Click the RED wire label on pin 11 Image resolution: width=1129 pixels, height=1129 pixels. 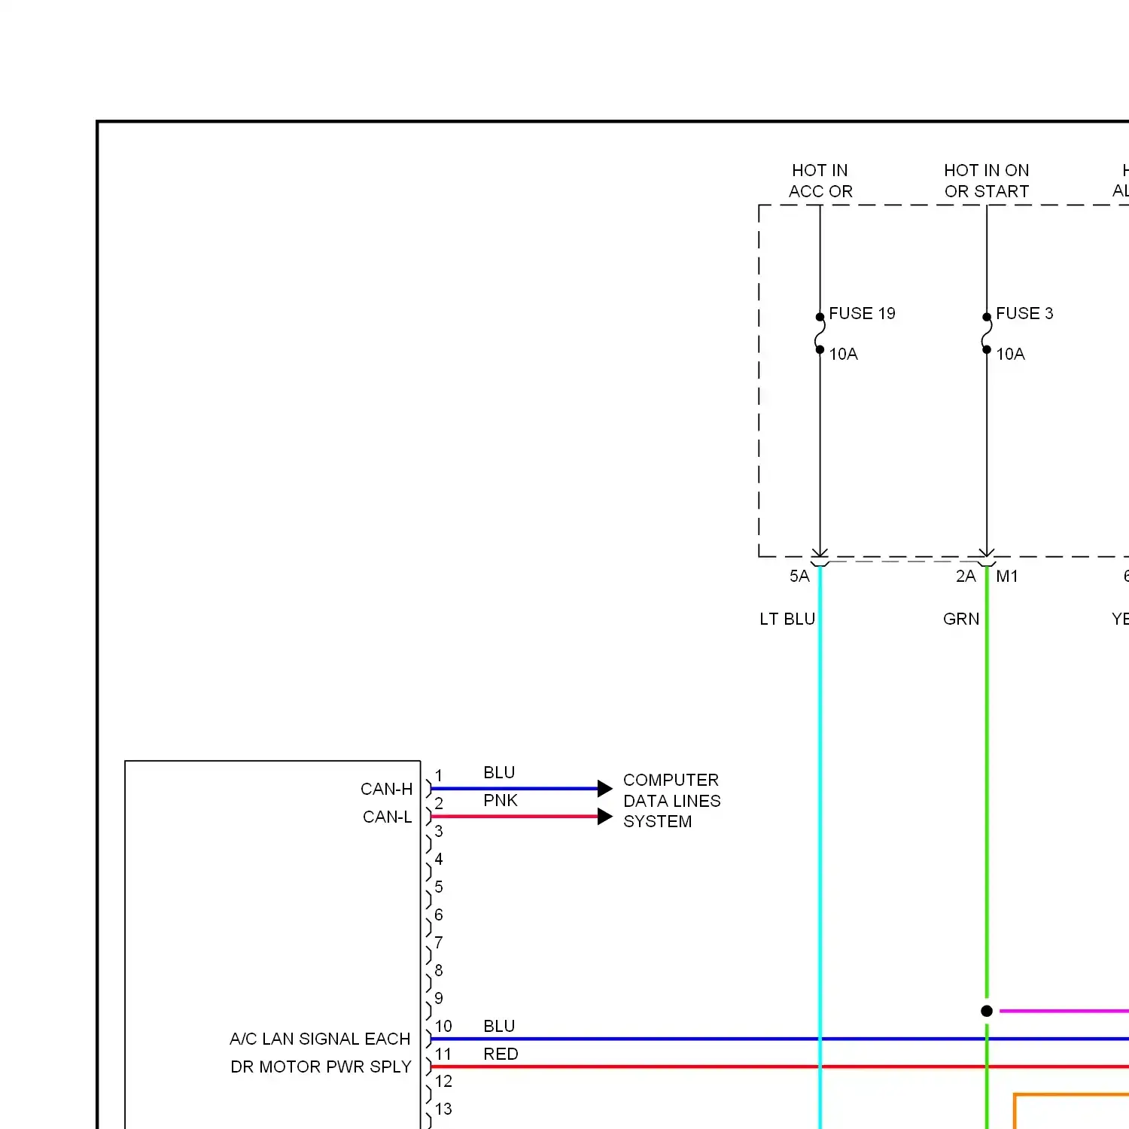pyautogui.click(x=501, y=1054)
